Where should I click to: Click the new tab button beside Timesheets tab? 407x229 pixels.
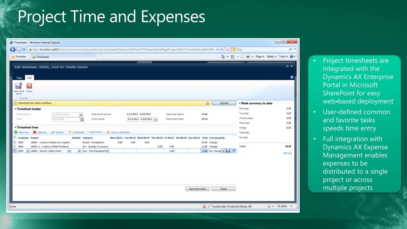tap(99, 57)
